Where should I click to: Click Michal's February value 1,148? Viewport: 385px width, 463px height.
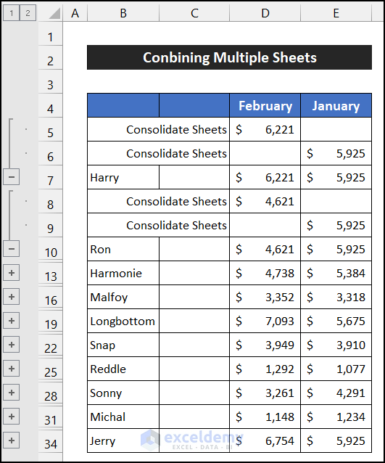click(x=265, y=417)
